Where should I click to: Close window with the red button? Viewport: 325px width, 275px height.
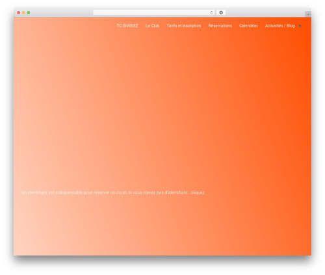19,12
